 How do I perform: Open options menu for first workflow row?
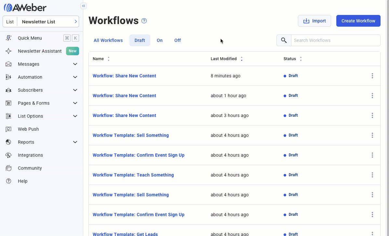click(372, 76)
